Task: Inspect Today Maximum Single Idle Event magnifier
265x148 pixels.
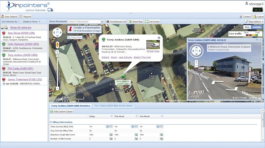Action: click(111, 135)
